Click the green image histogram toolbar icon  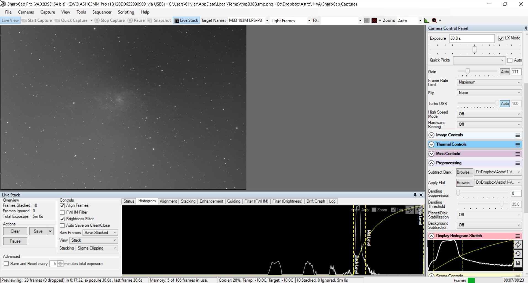[427, 20]
